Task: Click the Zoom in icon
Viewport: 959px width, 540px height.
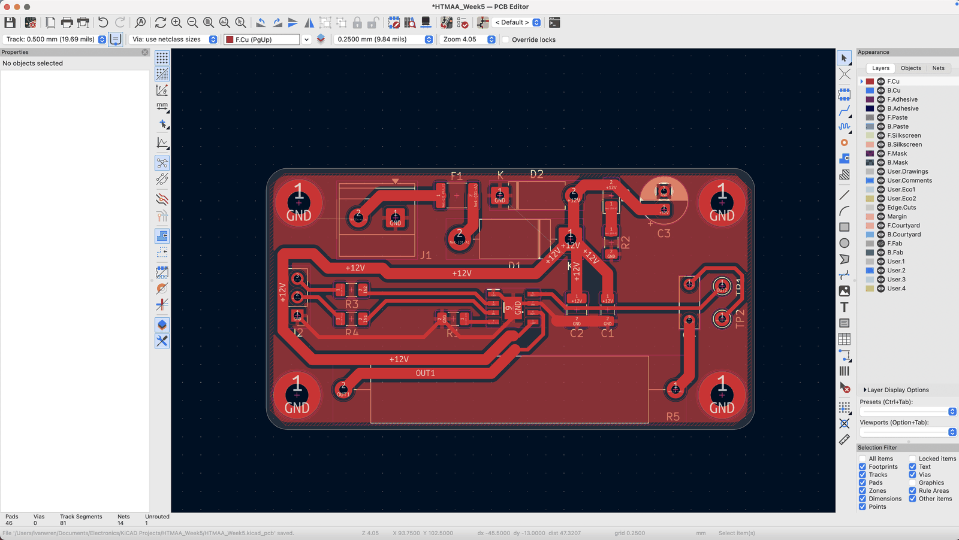Action: coord(176,23)
